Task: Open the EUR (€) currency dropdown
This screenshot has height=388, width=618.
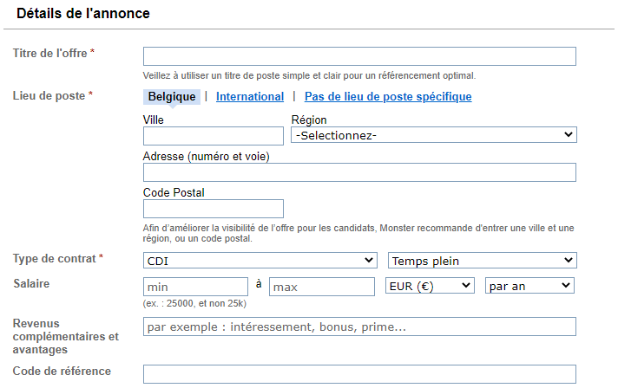Action: point(430,286)
